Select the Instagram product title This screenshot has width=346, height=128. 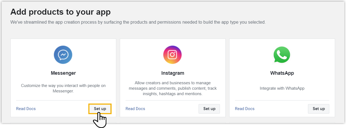coord(173,73)
